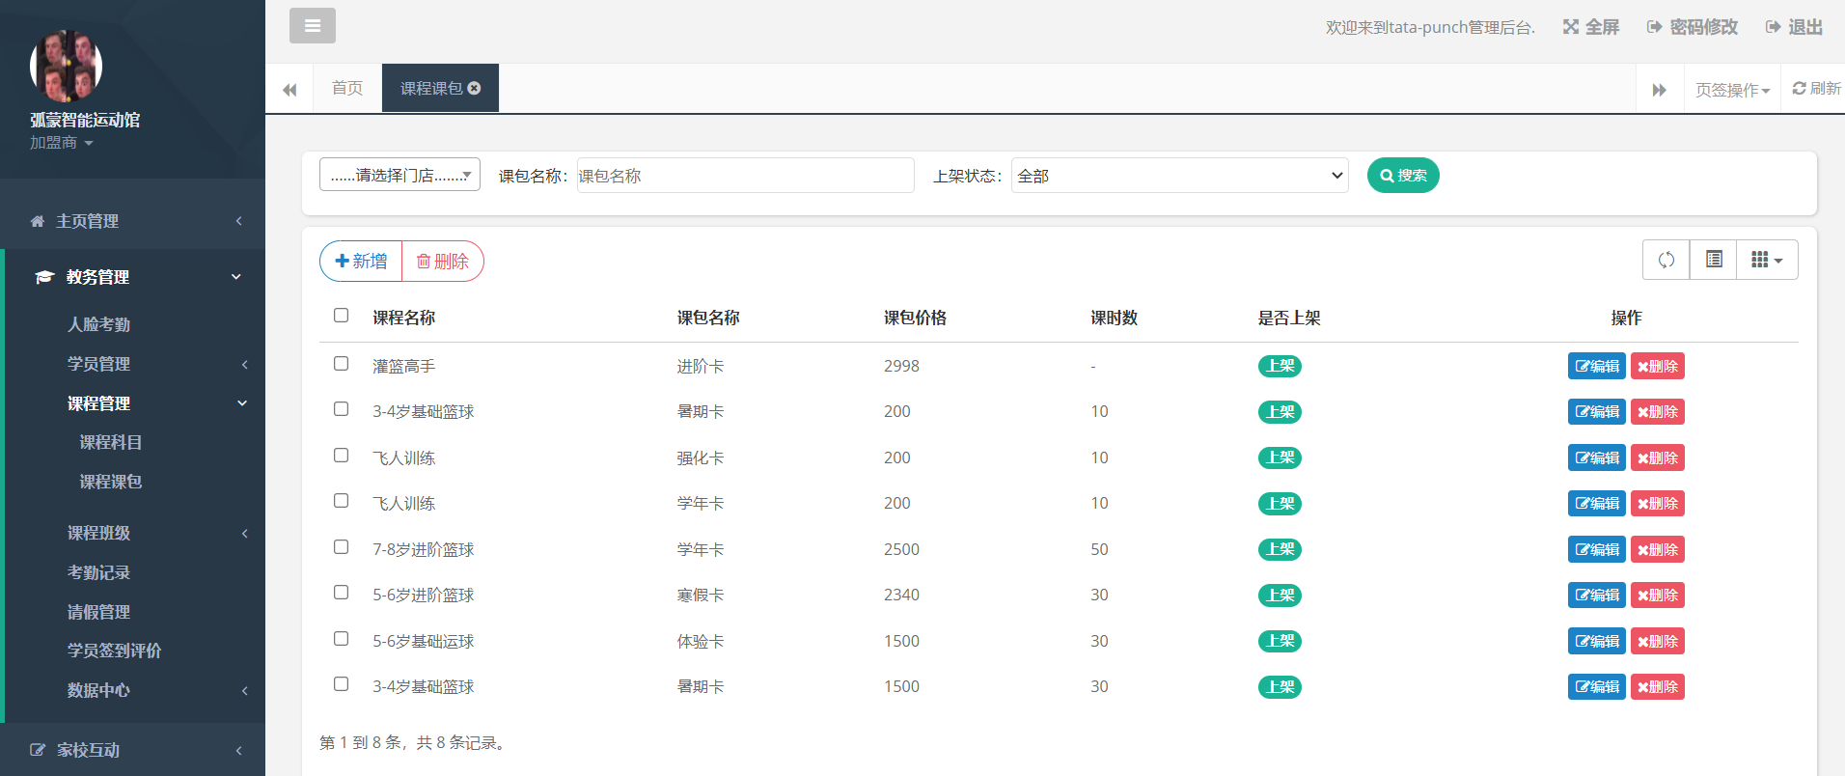Screen dimensions: 1845x776
Task: Switch to the 首页 tab
Action: click(x=346, y=88)
